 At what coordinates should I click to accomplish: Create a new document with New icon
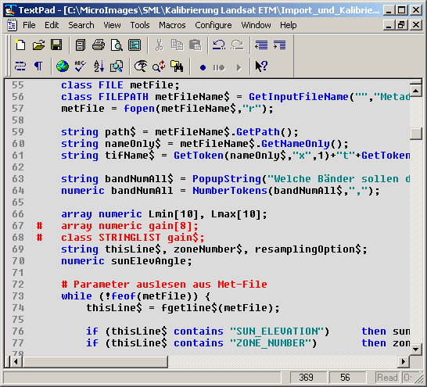click(20, 45)
